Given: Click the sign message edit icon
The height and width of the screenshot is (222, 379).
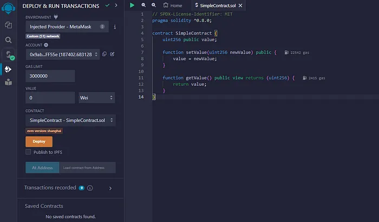Looking at the screenshot, I should click(x=112, y=55).
